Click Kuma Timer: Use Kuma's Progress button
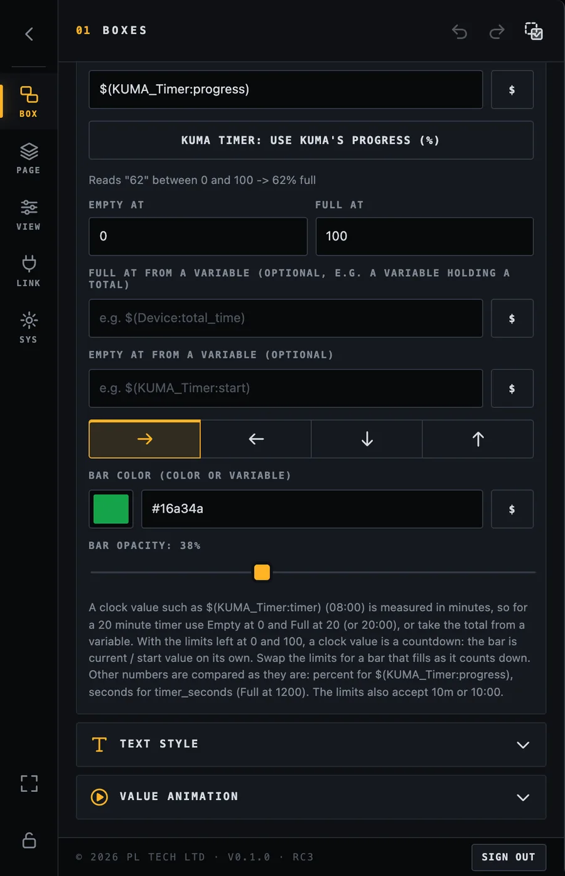Viewport: 565px width, 876px height. click(x=311, y=141)
